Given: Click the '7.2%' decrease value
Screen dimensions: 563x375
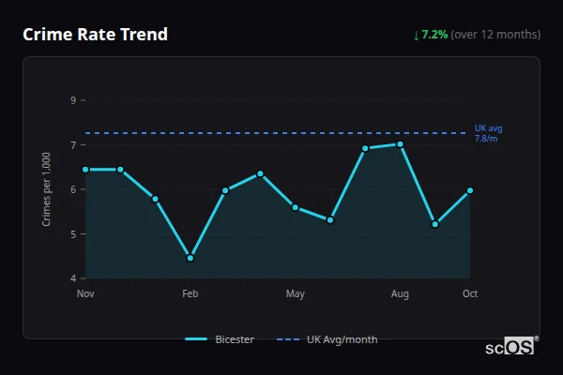Looking at the screenshot, I should point(434,35).
